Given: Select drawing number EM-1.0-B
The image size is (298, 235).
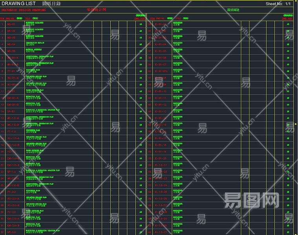Looking at the screenshot, I should click(13, 165).
